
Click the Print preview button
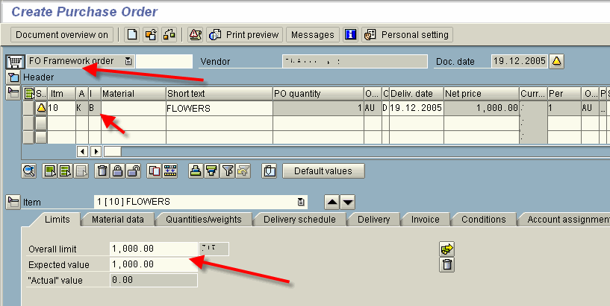(244, 34)
